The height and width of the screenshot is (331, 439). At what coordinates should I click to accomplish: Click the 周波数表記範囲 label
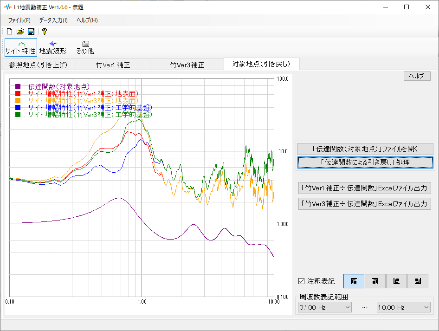pyautogui.click(x=323, y=297)
